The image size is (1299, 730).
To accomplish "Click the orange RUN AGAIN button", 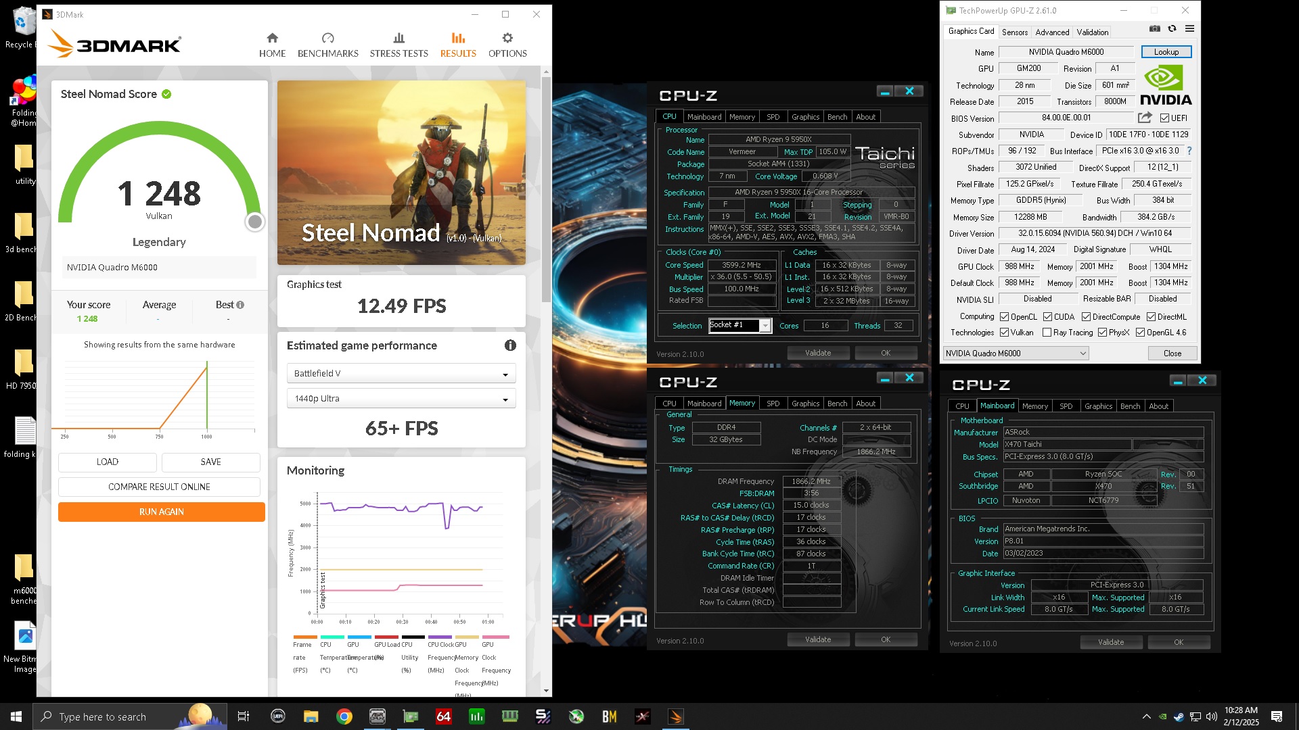I will coord(161,512).
